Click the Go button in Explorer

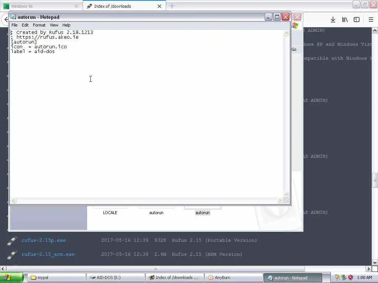click(294, 50)
